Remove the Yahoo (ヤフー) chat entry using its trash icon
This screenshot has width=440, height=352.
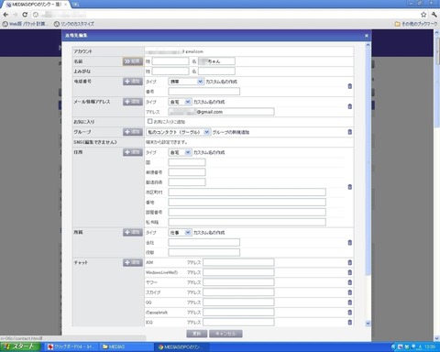(x=350, y=282)
